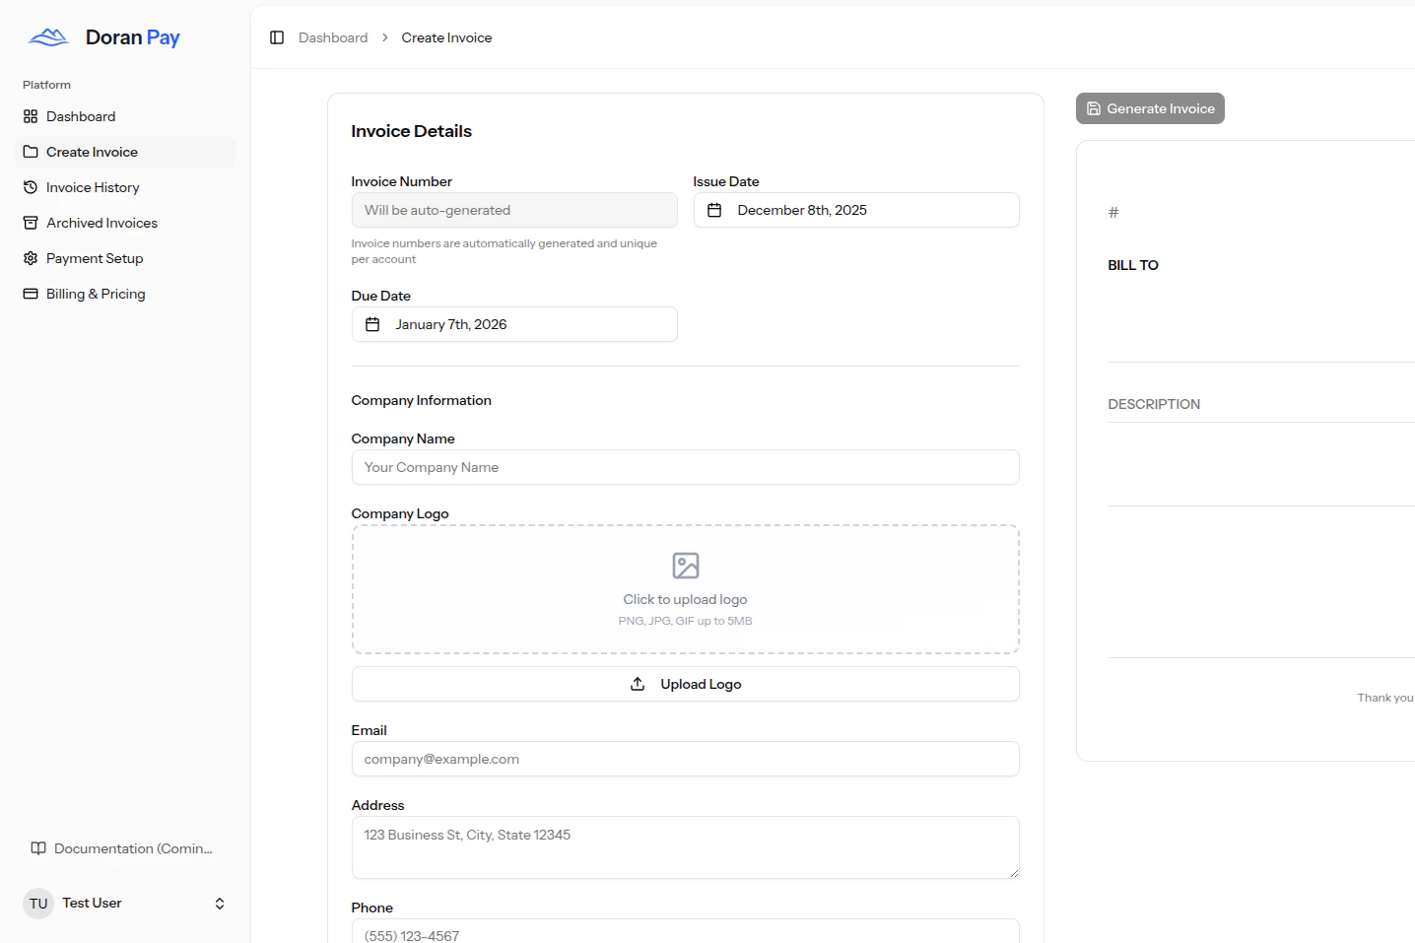
Task: Click the Payment Setup gear icon
Action: 31,258
